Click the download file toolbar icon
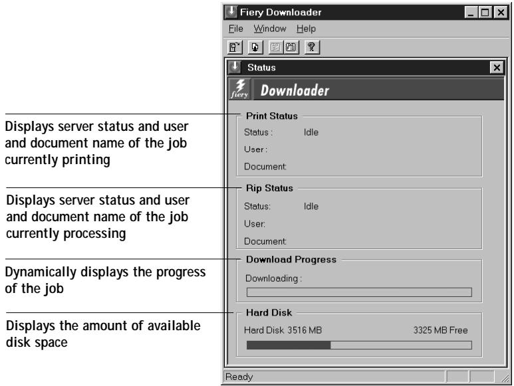The image size is (514, 386). pyautogui.click(x=255, y=47)
